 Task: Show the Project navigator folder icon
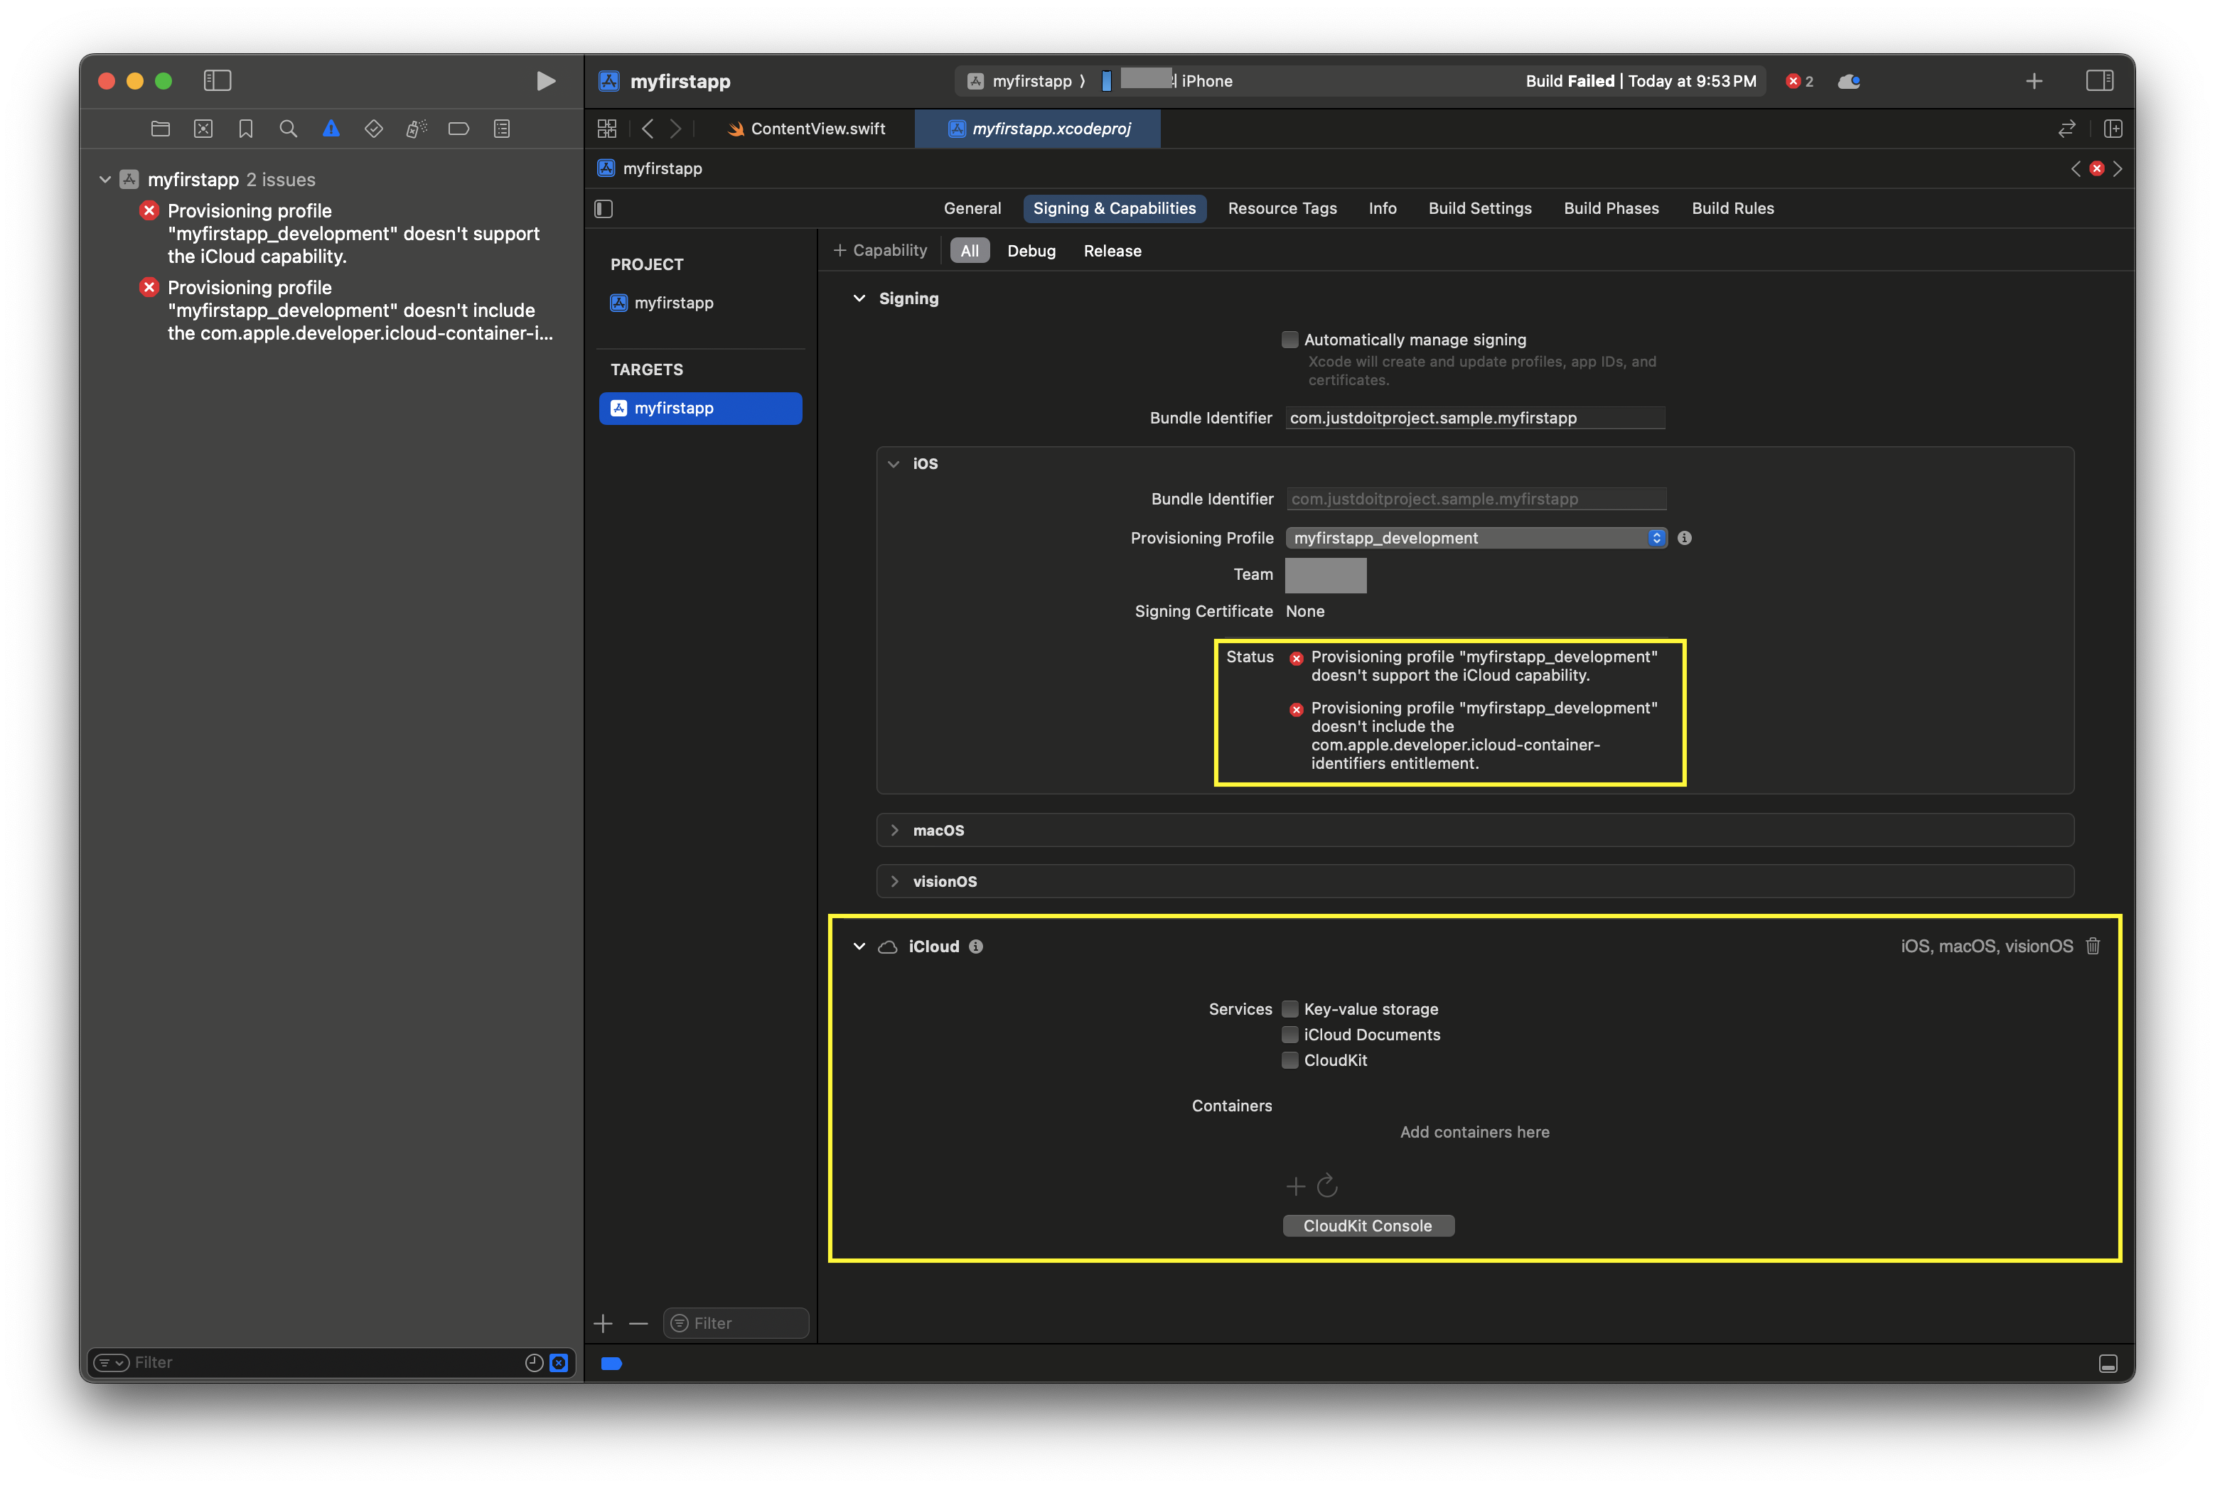click(x=161, y=128)
